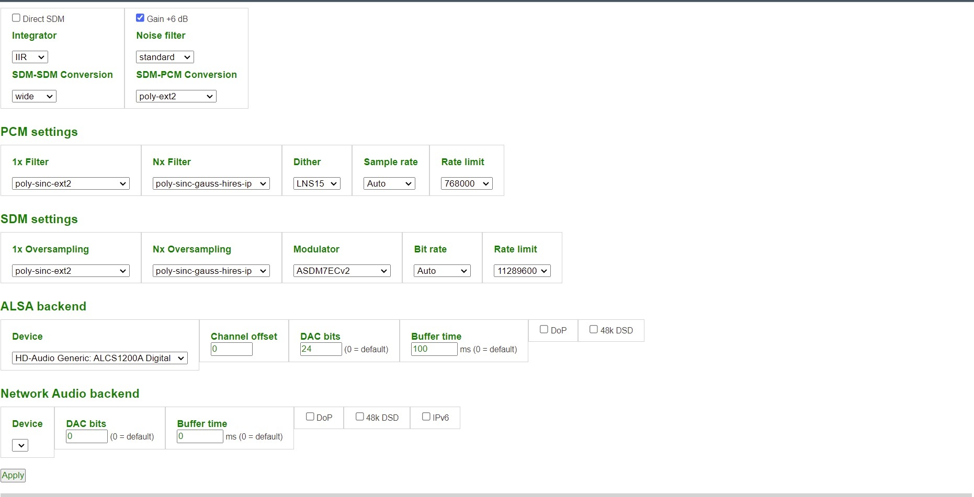974x497 pixels.
Task: Open SDM-PCM Conversion poly-ext2 dropdown
Action: click(x=176, y=96)
